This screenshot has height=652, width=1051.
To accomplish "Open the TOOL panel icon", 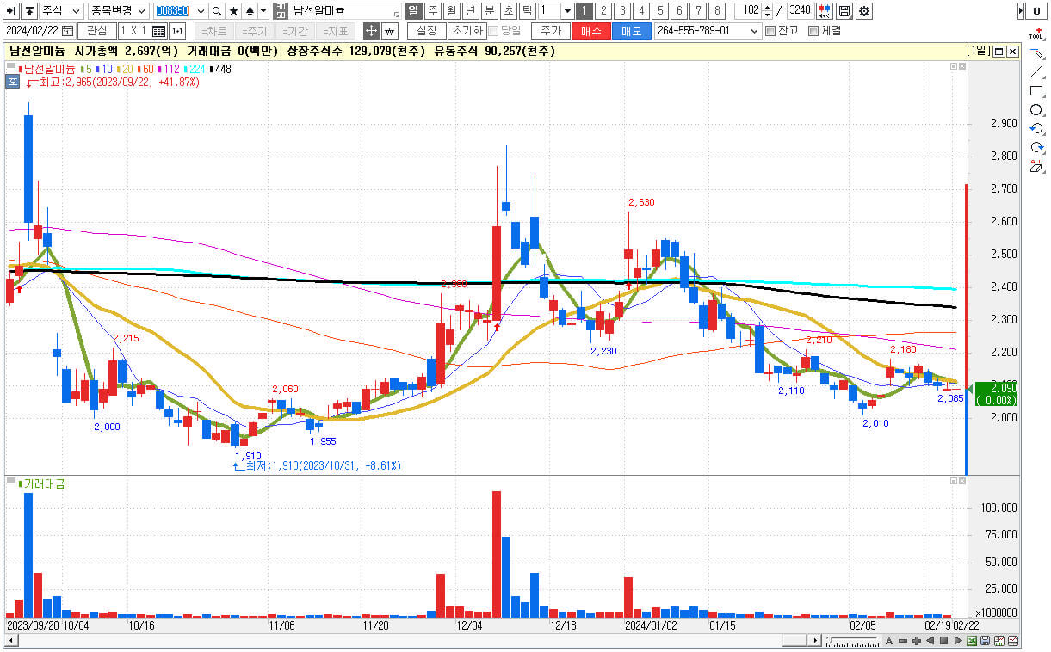I will tap(1036, 34).
